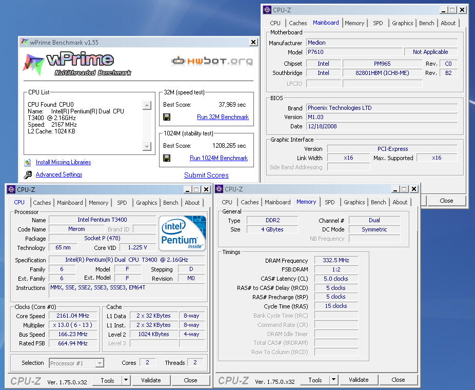Screen dimensions: 475x390
Task: Select About tab in Memory window
Action: 400,202
